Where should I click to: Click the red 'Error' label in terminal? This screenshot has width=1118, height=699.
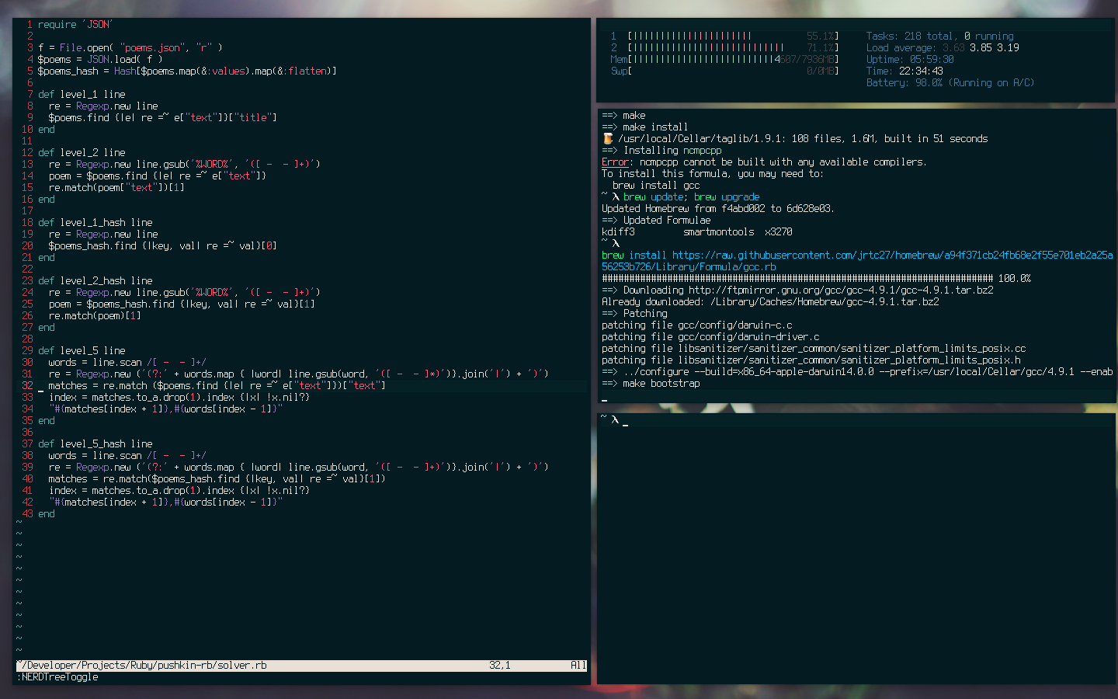(x=615, y=162)
